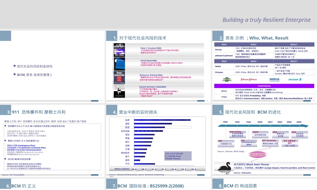Select slide title 营业中断的实时损失

138,112
